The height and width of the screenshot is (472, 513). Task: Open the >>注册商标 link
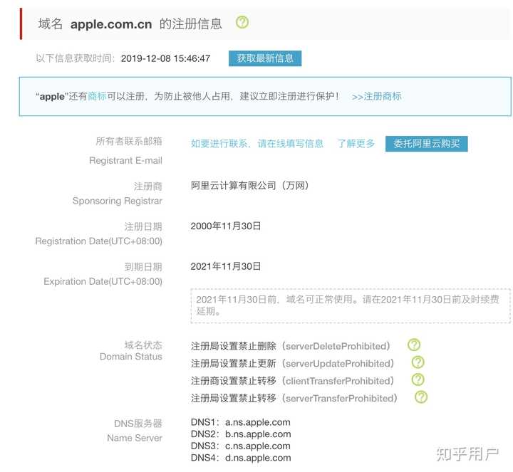[377, 96]
